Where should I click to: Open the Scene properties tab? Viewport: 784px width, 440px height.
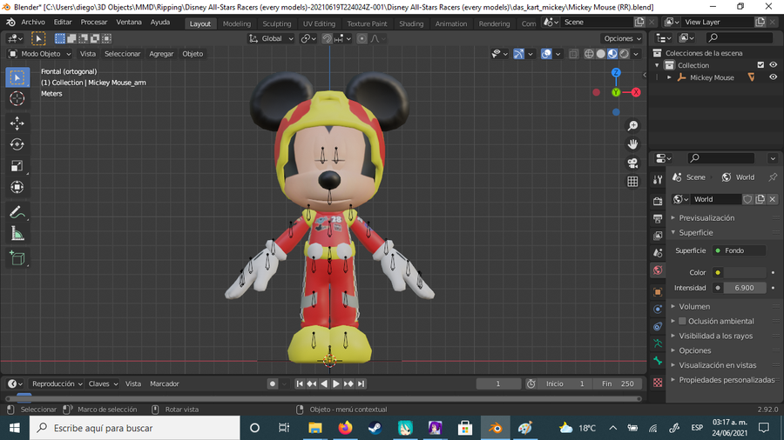point(658,253)
